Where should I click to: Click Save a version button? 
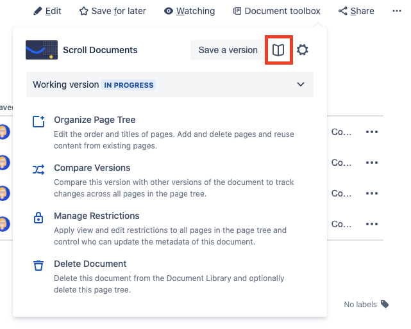click(x=228, y=50)
